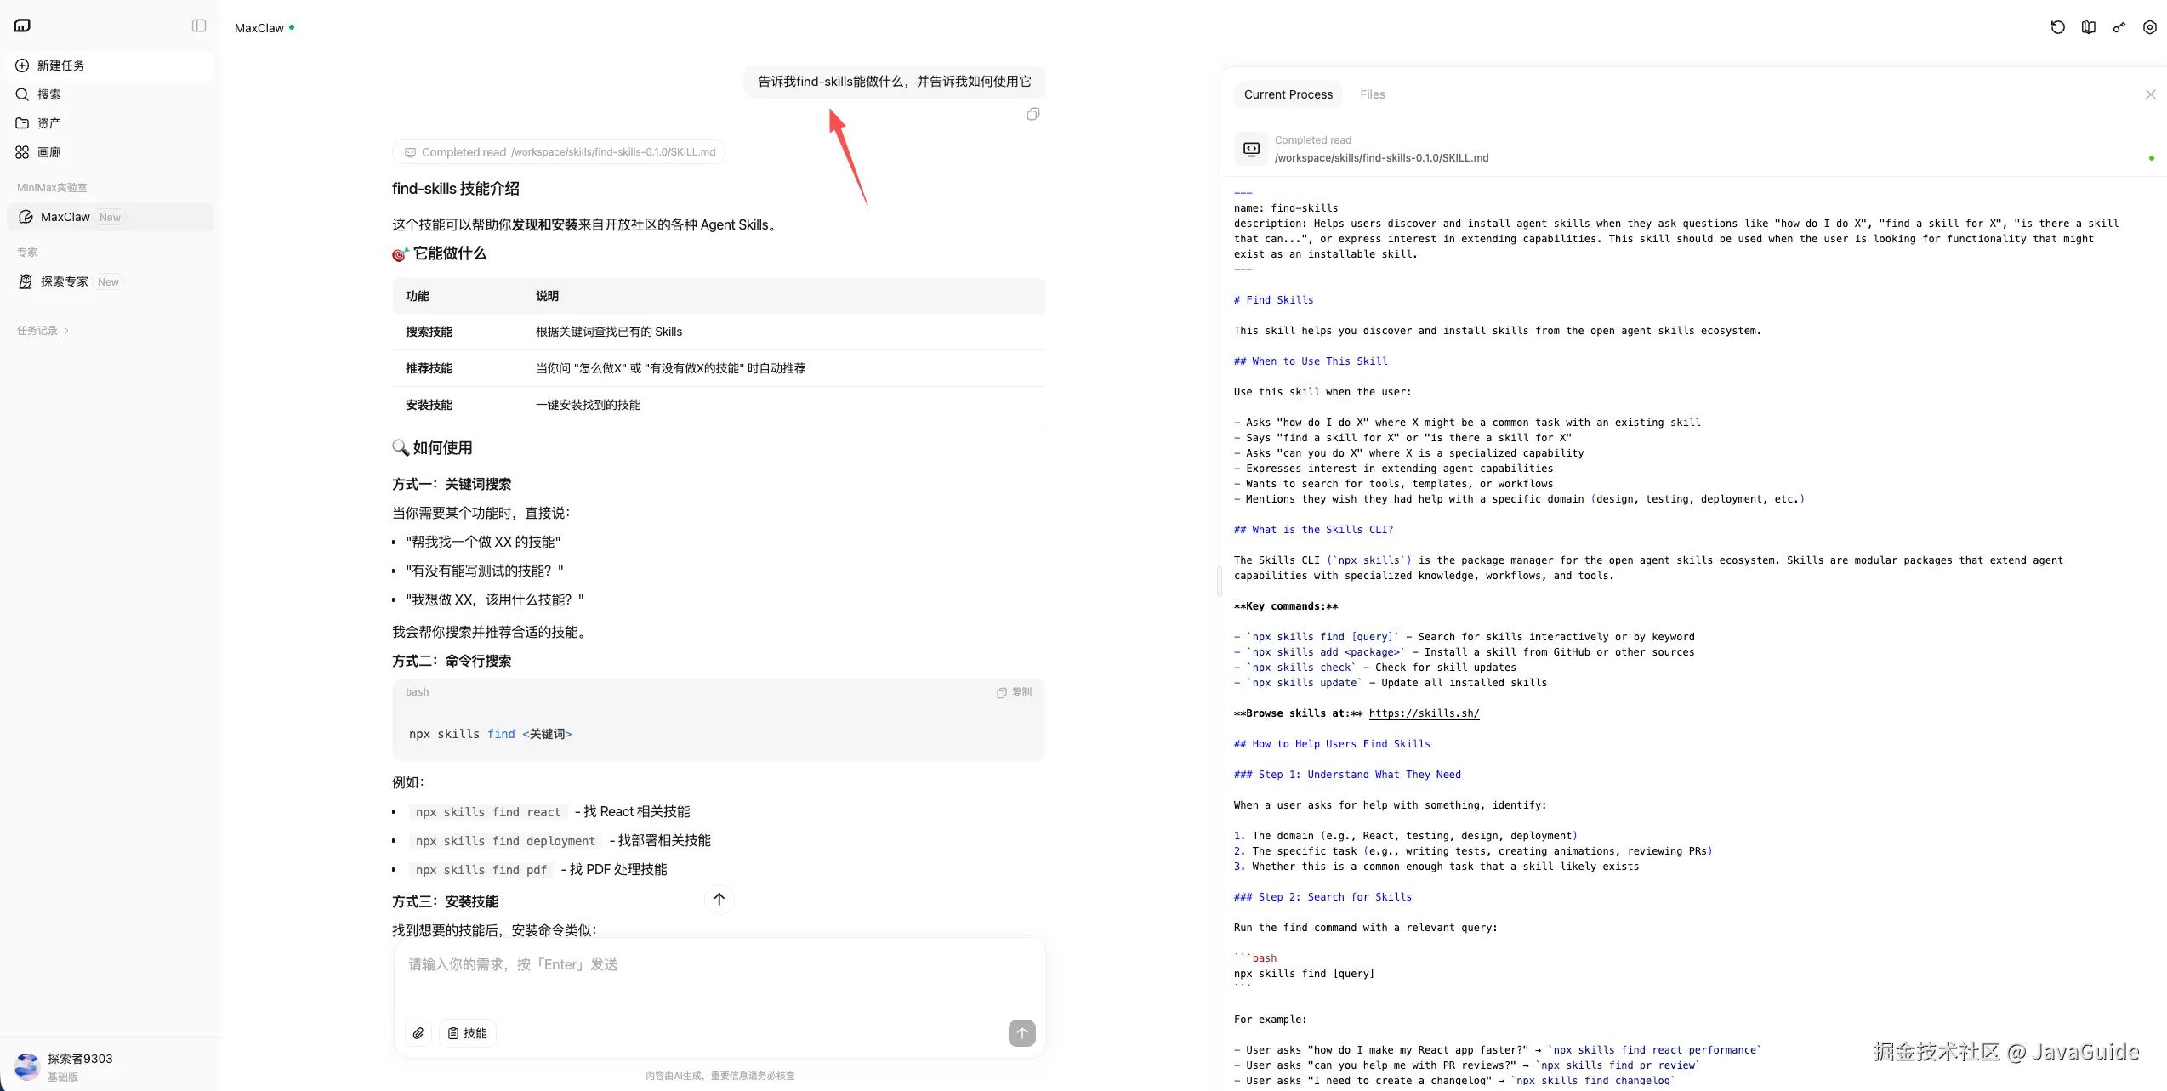Open the settings gear at top right

pos(2149,27)
